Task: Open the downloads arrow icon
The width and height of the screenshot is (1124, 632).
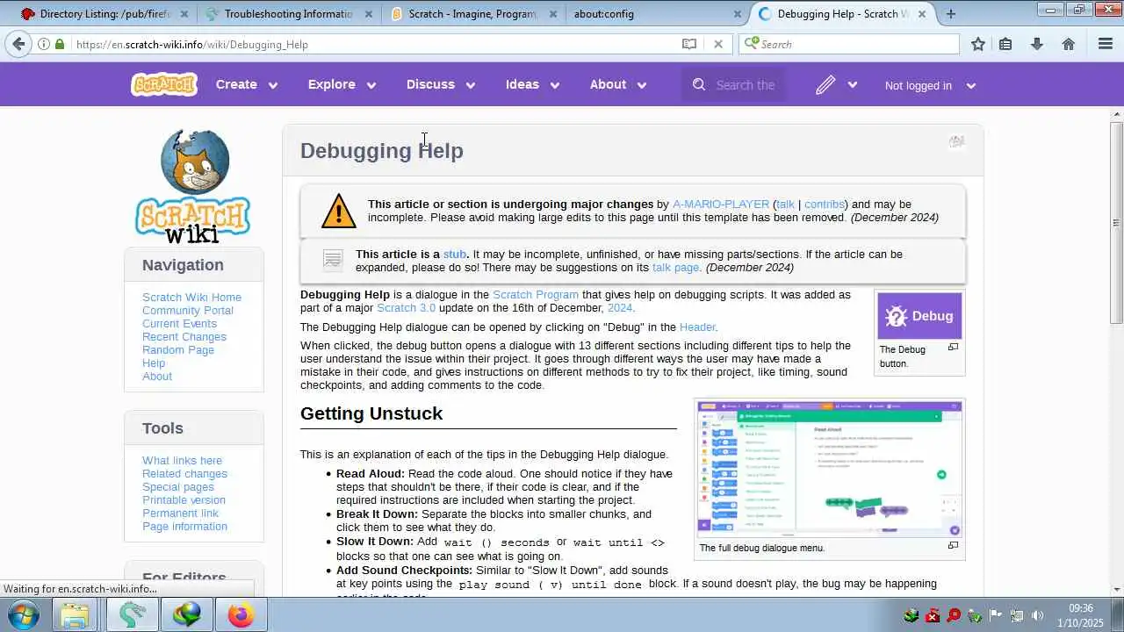Action: click(x=1037, y=44)
